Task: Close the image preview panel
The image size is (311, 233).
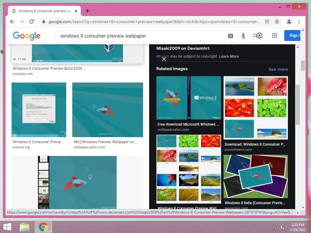Action: point(164,59)
